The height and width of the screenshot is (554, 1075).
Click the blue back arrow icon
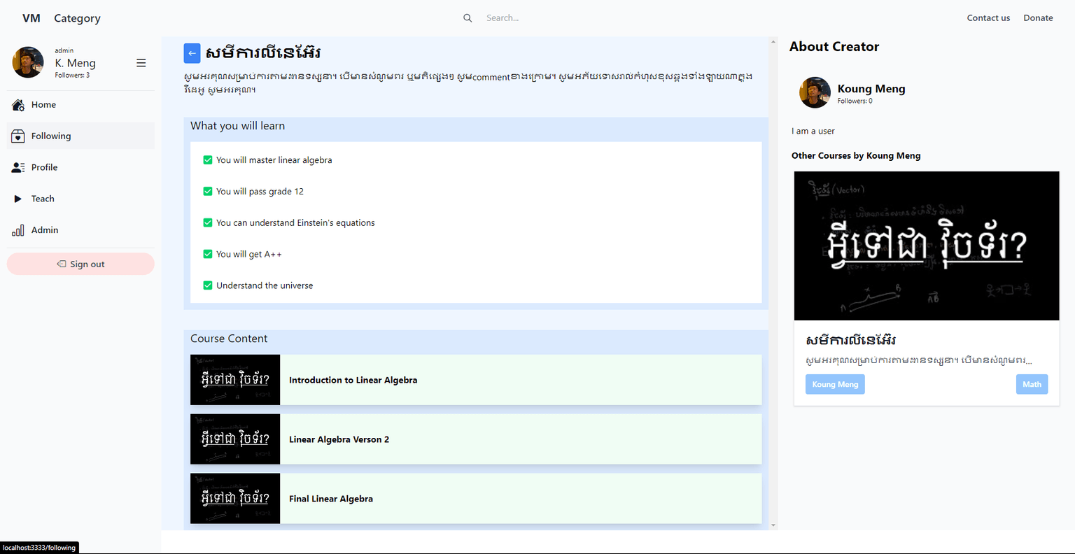coord(192,53)
